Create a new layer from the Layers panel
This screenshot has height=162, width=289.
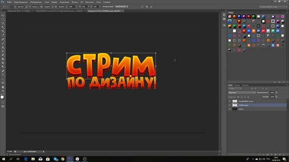280,155
